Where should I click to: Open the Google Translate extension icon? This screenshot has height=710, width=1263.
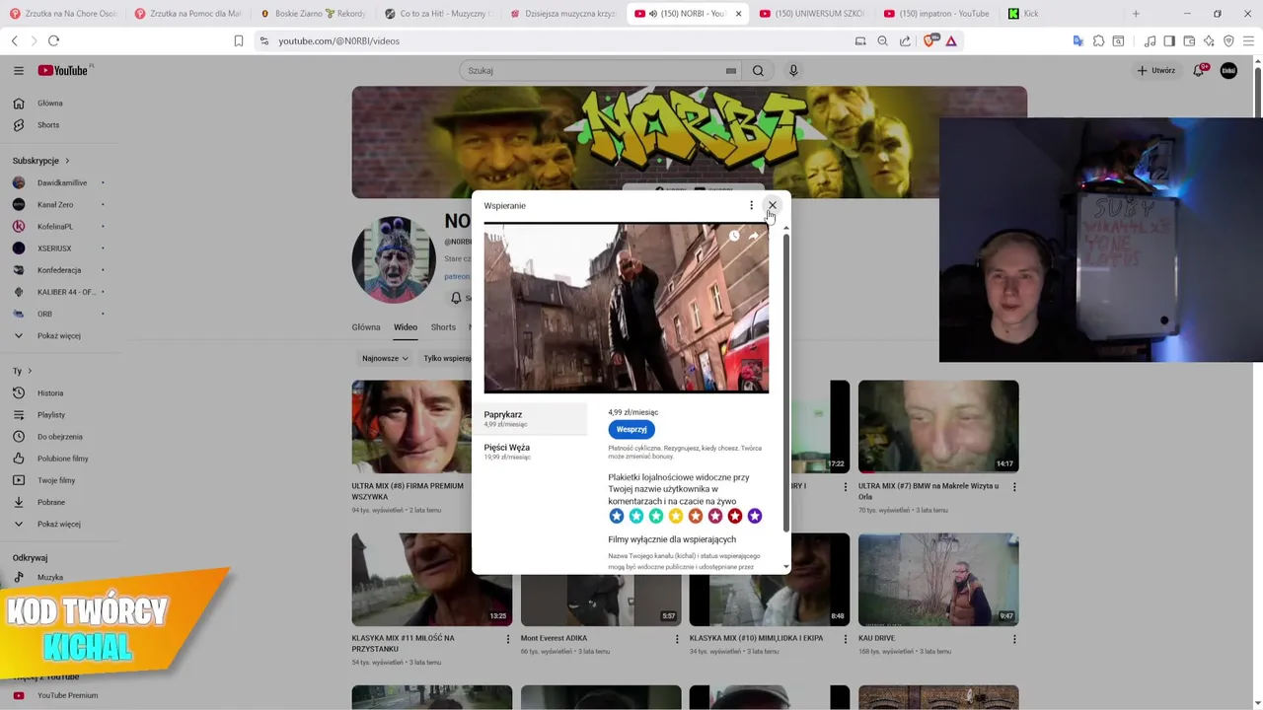(1078, 40)
